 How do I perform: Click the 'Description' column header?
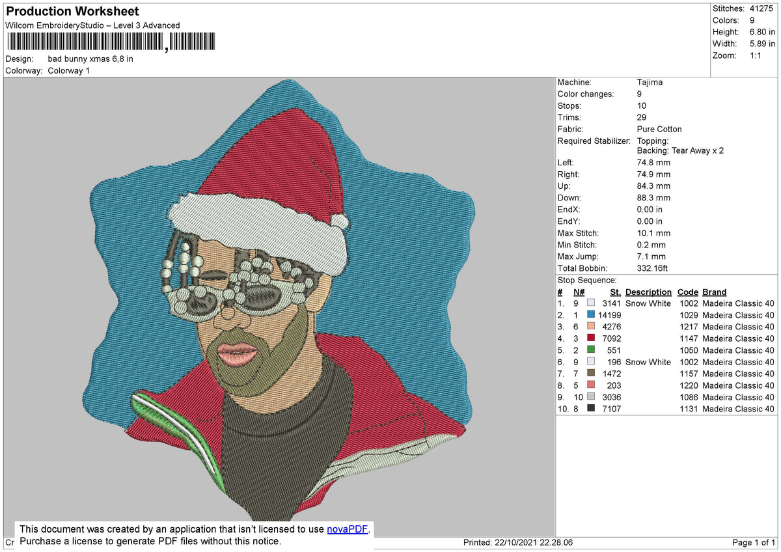coord(648,292)
